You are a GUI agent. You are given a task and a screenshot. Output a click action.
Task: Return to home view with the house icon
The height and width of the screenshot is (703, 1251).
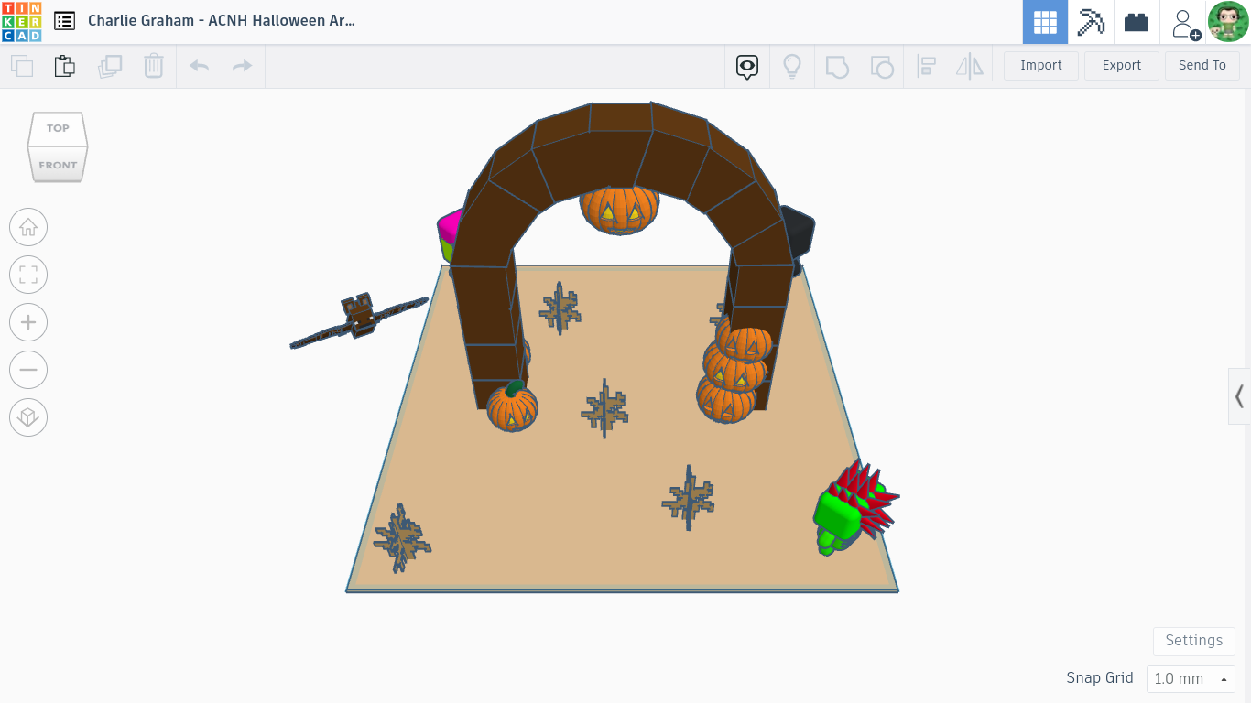pos(27,227)
